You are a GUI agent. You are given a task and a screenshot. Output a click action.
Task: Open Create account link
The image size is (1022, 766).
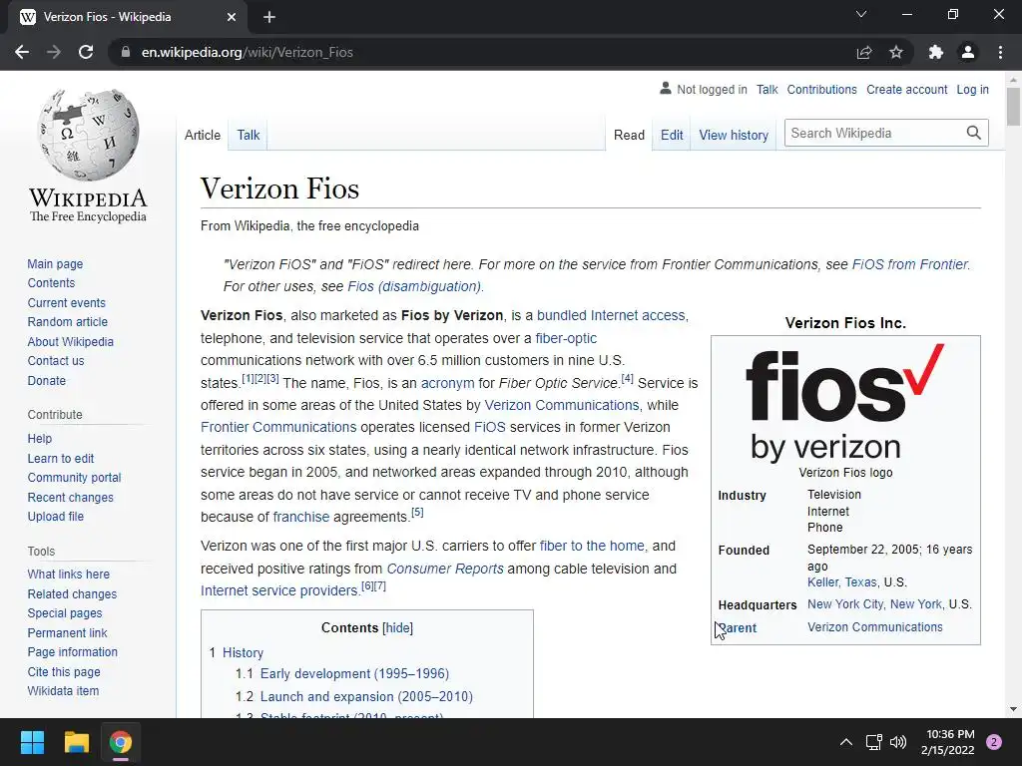point(906,89)
